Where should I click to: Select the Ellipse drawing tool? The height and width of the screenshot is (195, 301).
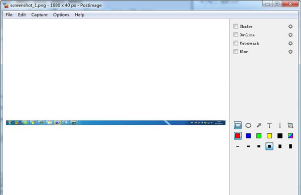tap(248, 125)
